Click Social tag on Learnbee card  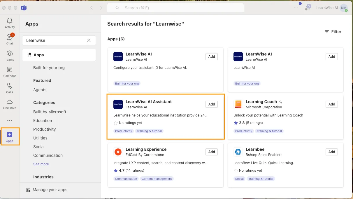pyautogui.click(x=239, y=179)
